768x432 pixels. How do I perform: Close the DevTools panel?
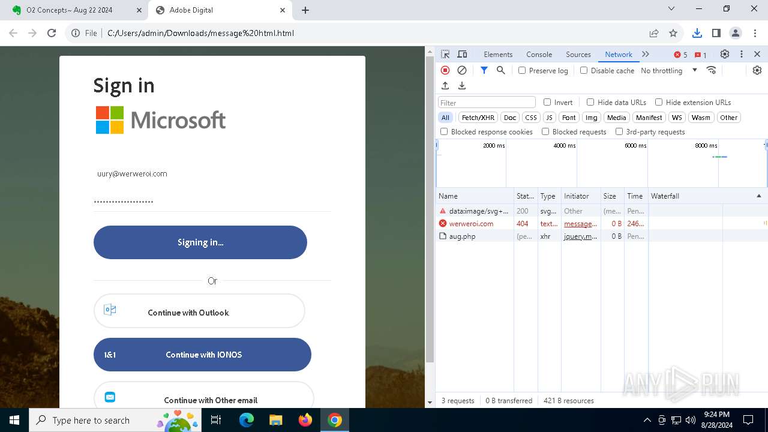[757, 54]
